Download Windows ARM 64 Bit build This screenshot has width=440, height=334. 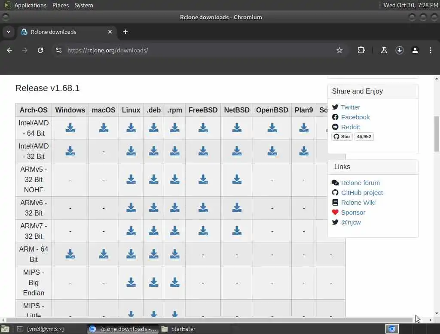coord(70,254)
